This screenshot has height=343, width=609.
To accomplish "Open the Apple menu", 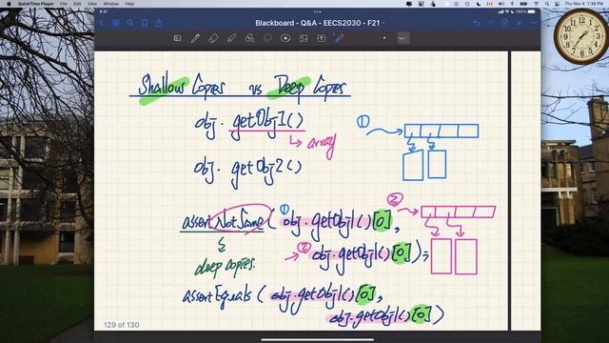I will [x=9, y=4].
